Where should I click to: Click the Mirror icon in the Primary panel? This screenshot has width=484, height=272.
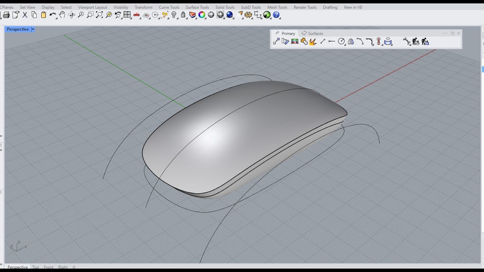pos(351,42)
